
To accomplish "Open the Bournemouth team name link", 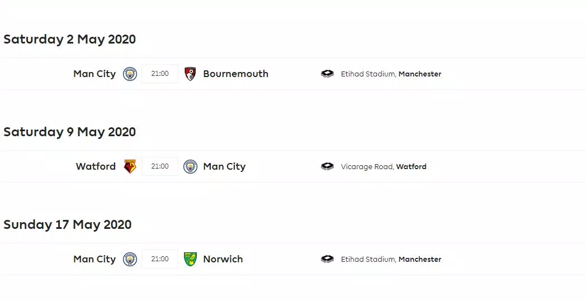I will coord(235,74).
